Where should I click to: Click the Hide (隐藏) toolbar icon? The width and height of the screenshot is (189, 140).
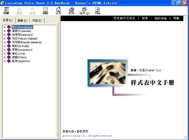tap(6, 11)
